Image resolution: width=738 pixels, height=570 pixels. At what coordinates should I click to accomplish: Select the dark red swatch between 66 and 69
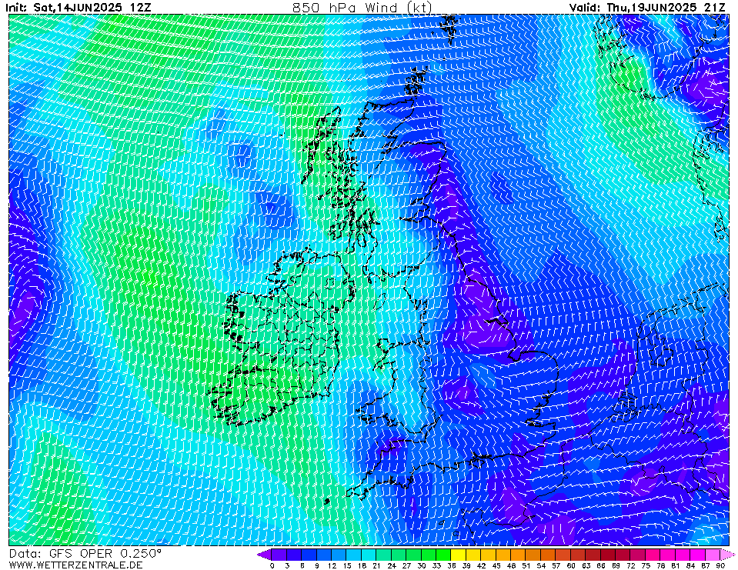(608, 555)
